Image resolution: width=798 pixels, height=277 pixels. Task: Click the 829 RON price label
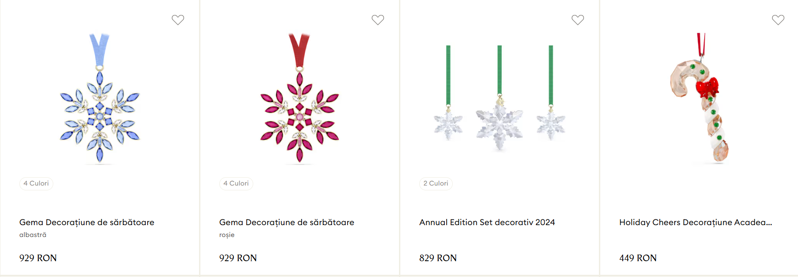[x=438, y=258]
